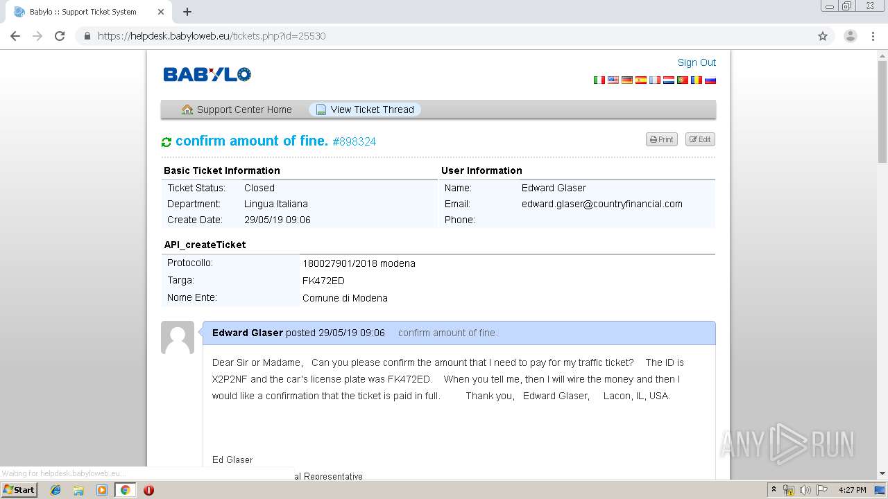Close the Babylo Support Ticket tab
Viewport: 888px width, 499px height.
pyautogui.click(x=161, y=12)
